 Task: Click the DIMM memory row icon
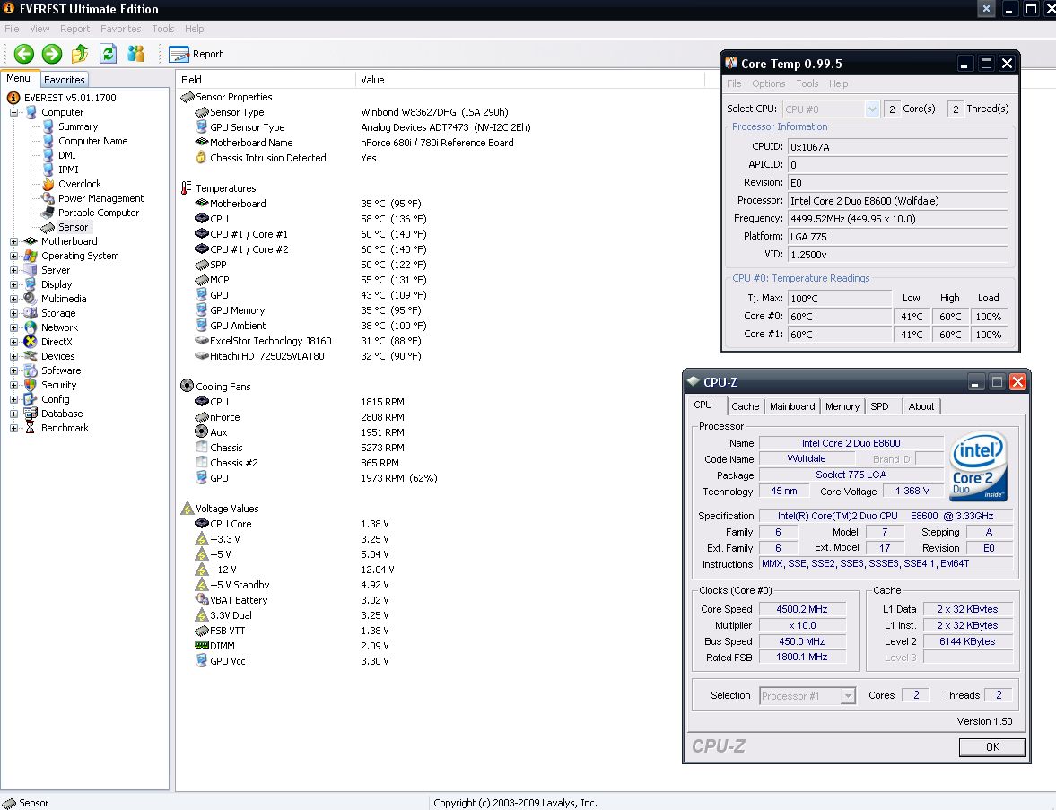click(x=201, y=645)
